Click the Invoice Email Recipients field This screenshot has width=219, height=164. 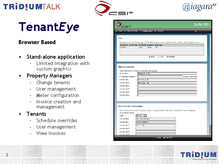tap(160, 77)
